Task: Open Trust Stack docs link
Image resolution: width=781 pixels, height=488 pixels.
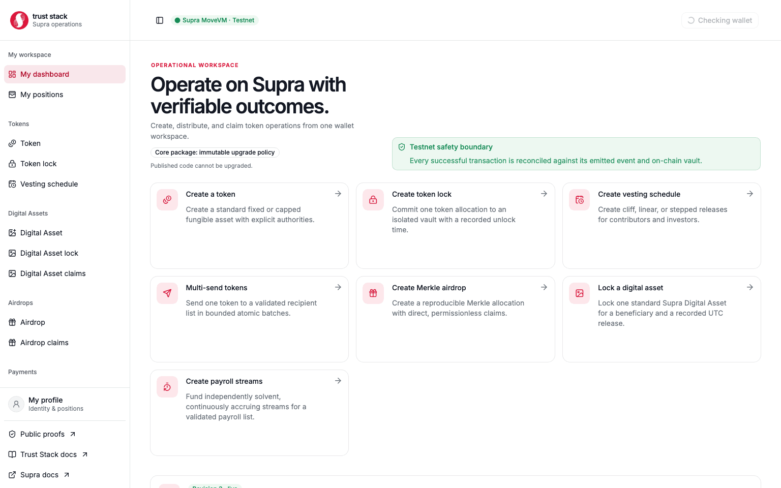Action: [65, 454]
